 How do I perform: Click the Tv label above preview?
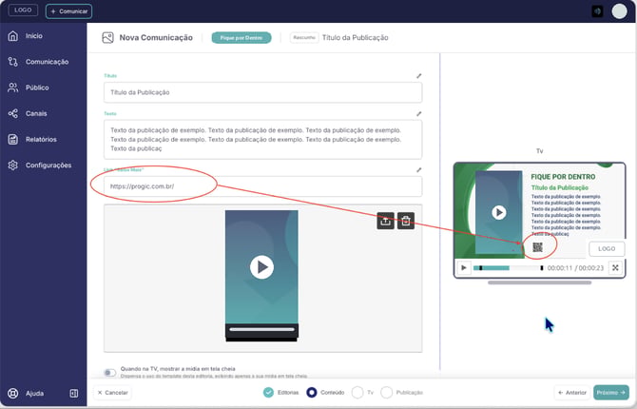pyautogui.click(x=539, y=151)
